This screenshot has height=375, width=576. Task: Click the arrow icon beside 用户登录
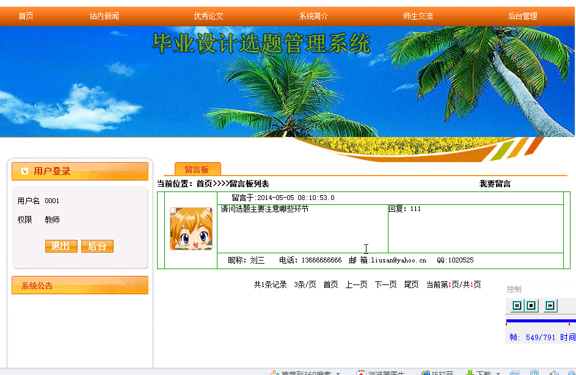tap(24, 171)
